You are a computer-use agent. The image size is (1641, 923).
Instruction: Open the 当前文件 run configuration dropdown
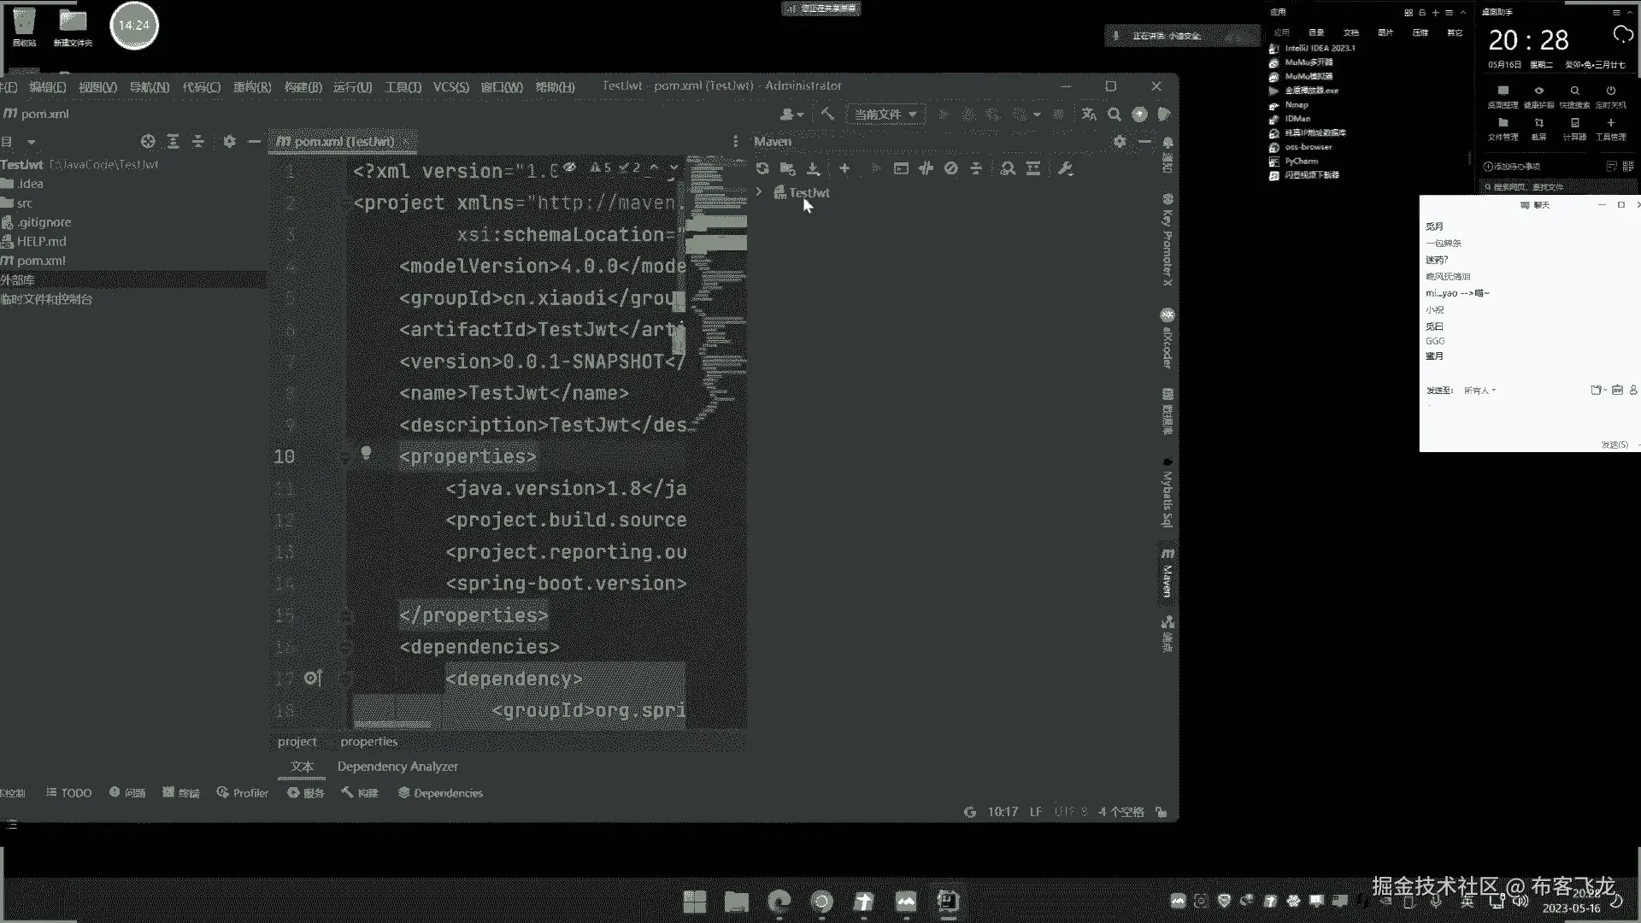(x=885, y=114)
